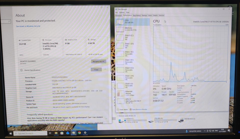This screenshot has height=139, width=240.
Task: Open Task Manager File menu
Action: (x=116, y=12)
